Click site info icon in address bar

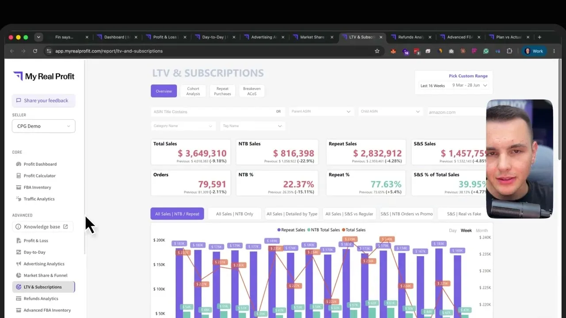tap(49, 51)
